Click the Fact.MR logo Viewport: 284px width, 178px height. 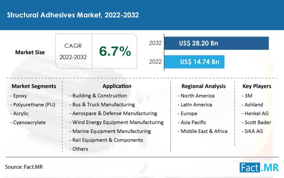259,168
